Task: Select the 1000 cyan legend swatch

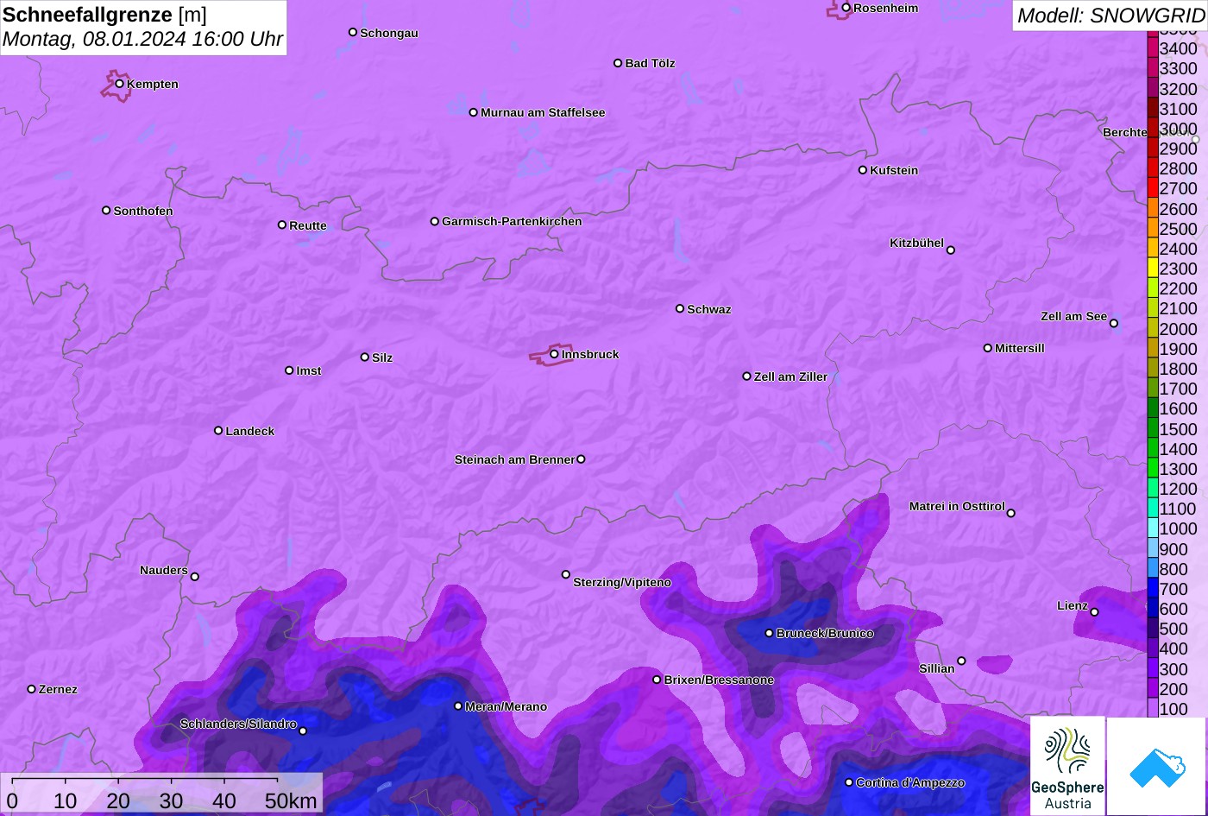Action: (x=1153, y=528)
